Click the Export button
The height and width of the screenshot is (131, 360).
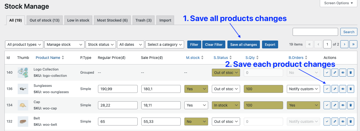[270, 44]
